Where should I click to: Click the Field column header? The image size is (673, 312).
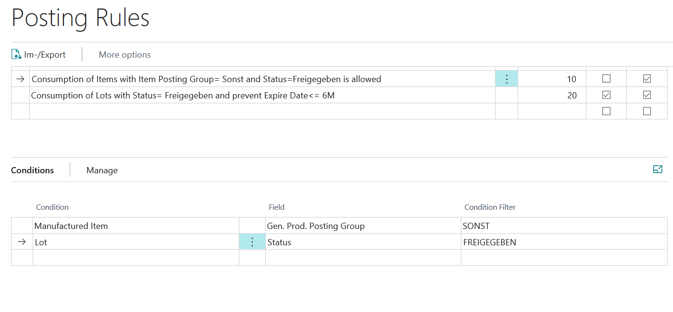(276, 207)
